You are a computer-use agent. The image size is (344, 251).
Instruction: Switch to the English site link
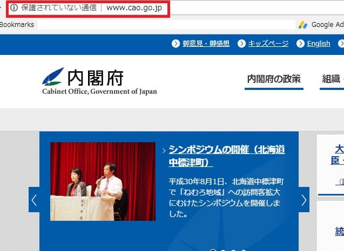point(318,44)
